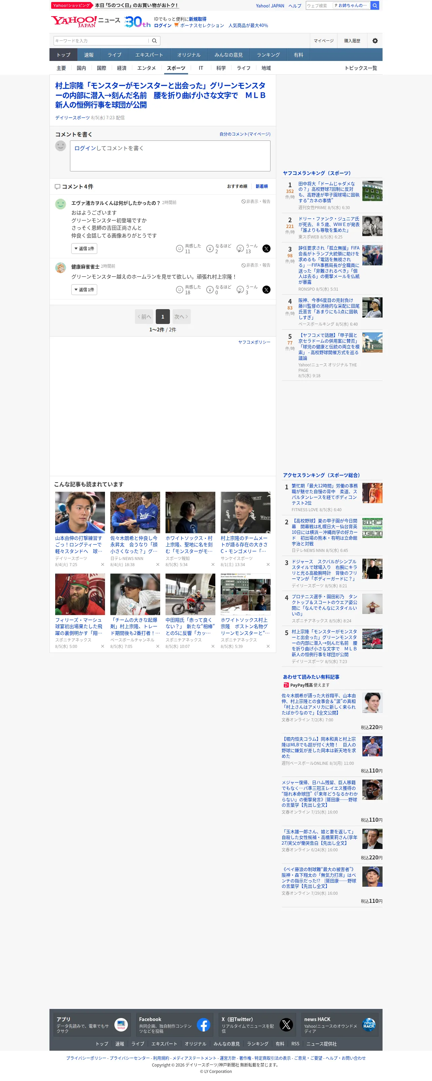Open the エキスパート navigation tab

[x=149, y=55]
